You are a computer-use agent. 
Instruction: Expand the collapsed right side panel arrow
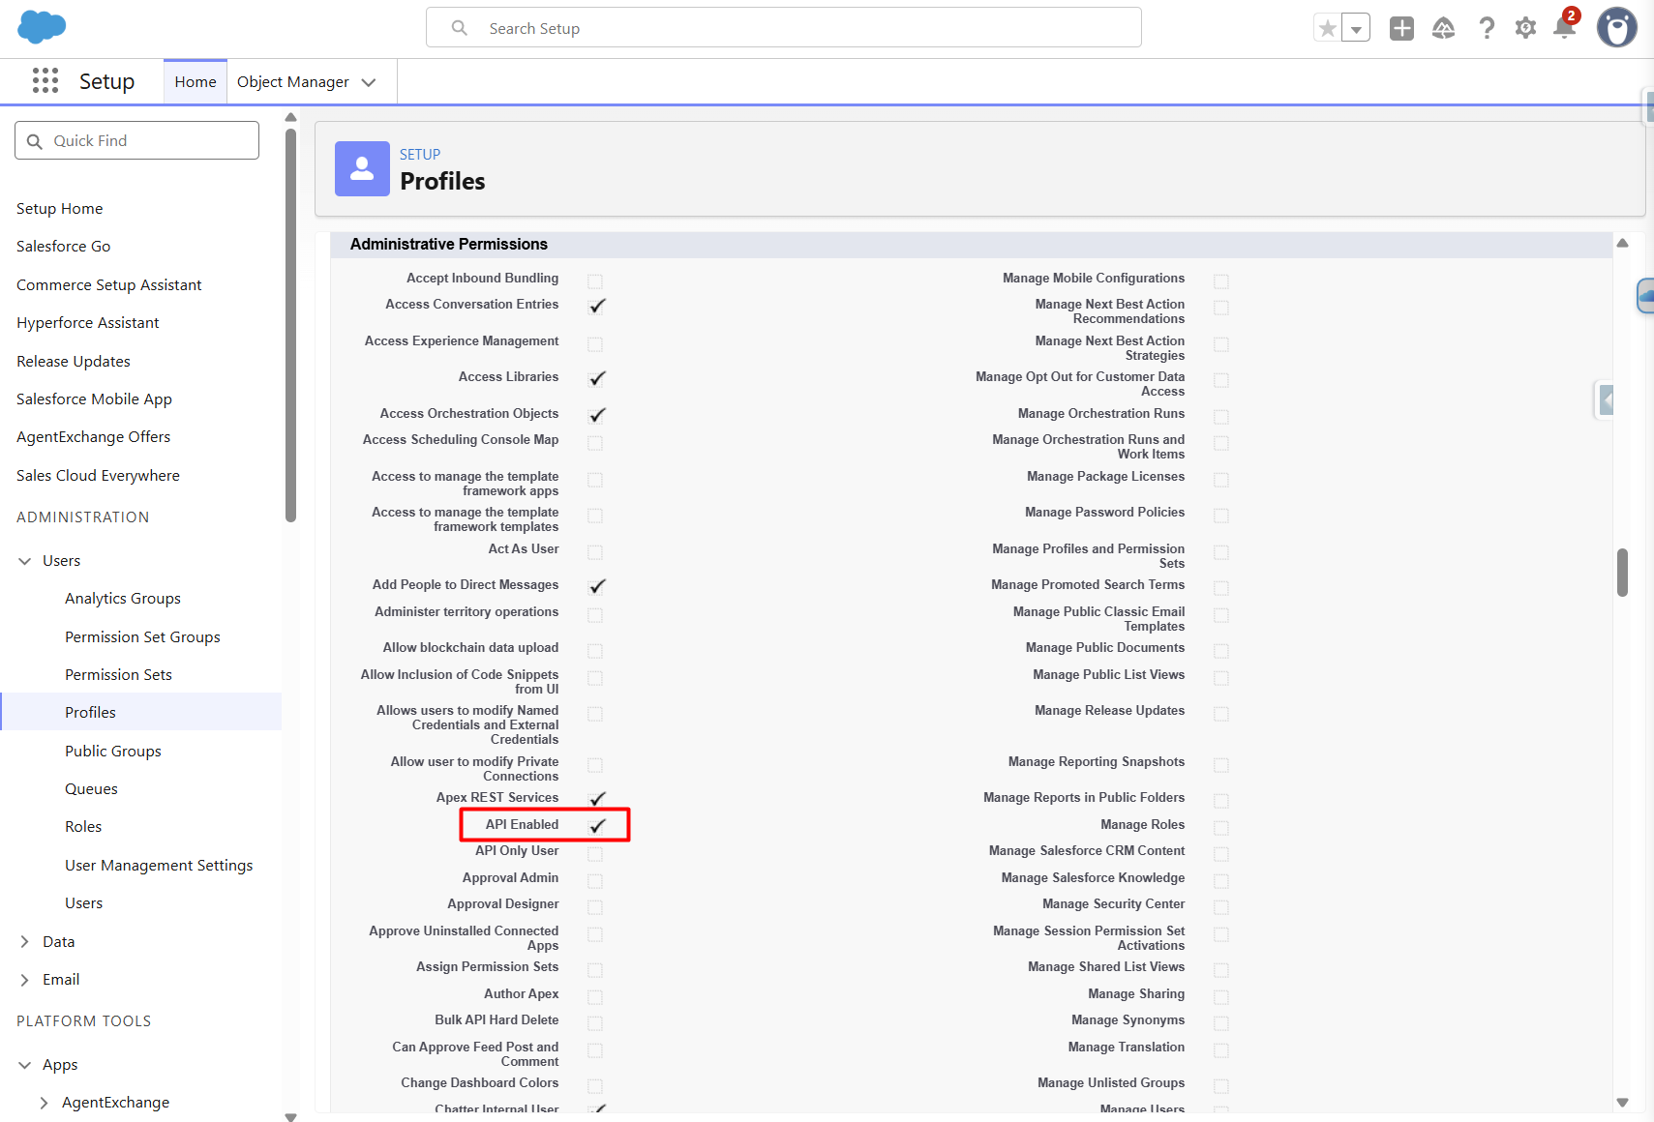click(1606, 399)
